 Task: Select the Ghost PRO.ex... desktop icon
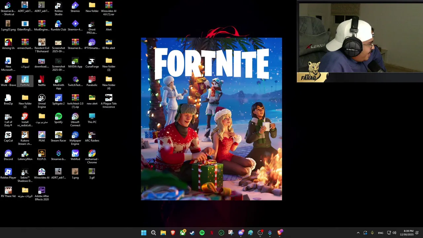(92, 27)
